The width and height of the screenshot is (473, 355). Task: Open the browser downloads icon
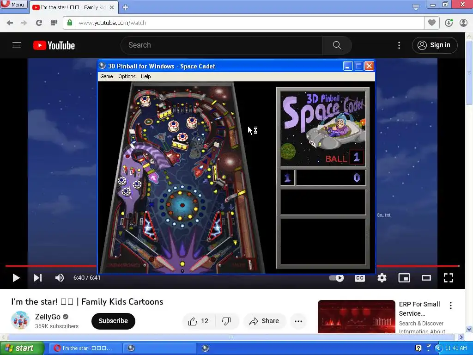pos(449,23)
